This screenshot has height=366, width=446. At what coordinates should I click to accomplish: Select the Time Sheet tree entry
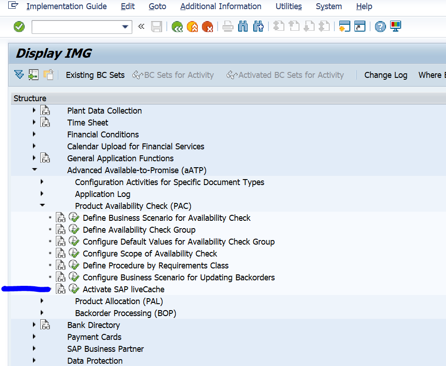point(87,123)
